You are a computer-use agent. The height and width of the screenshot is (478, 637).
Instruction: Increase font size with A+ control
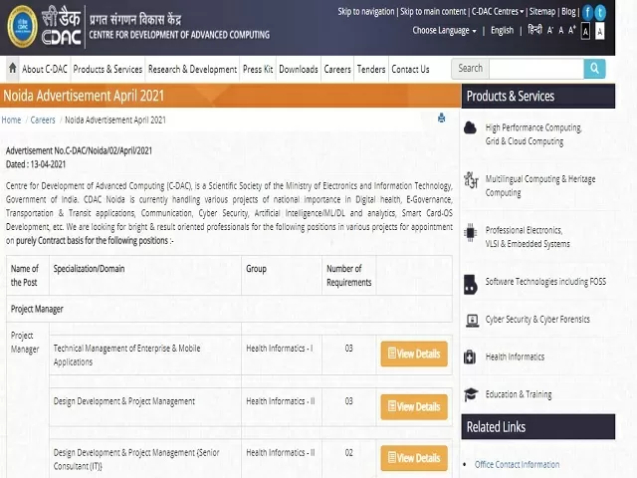(x=572, y=30)
